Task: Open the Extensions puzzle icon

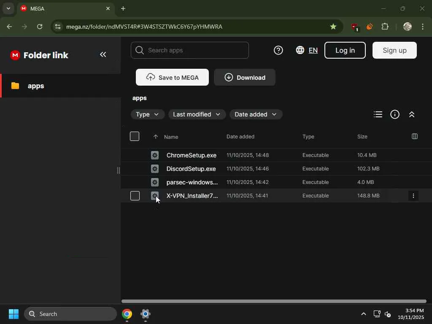Action: coord(385,27)
